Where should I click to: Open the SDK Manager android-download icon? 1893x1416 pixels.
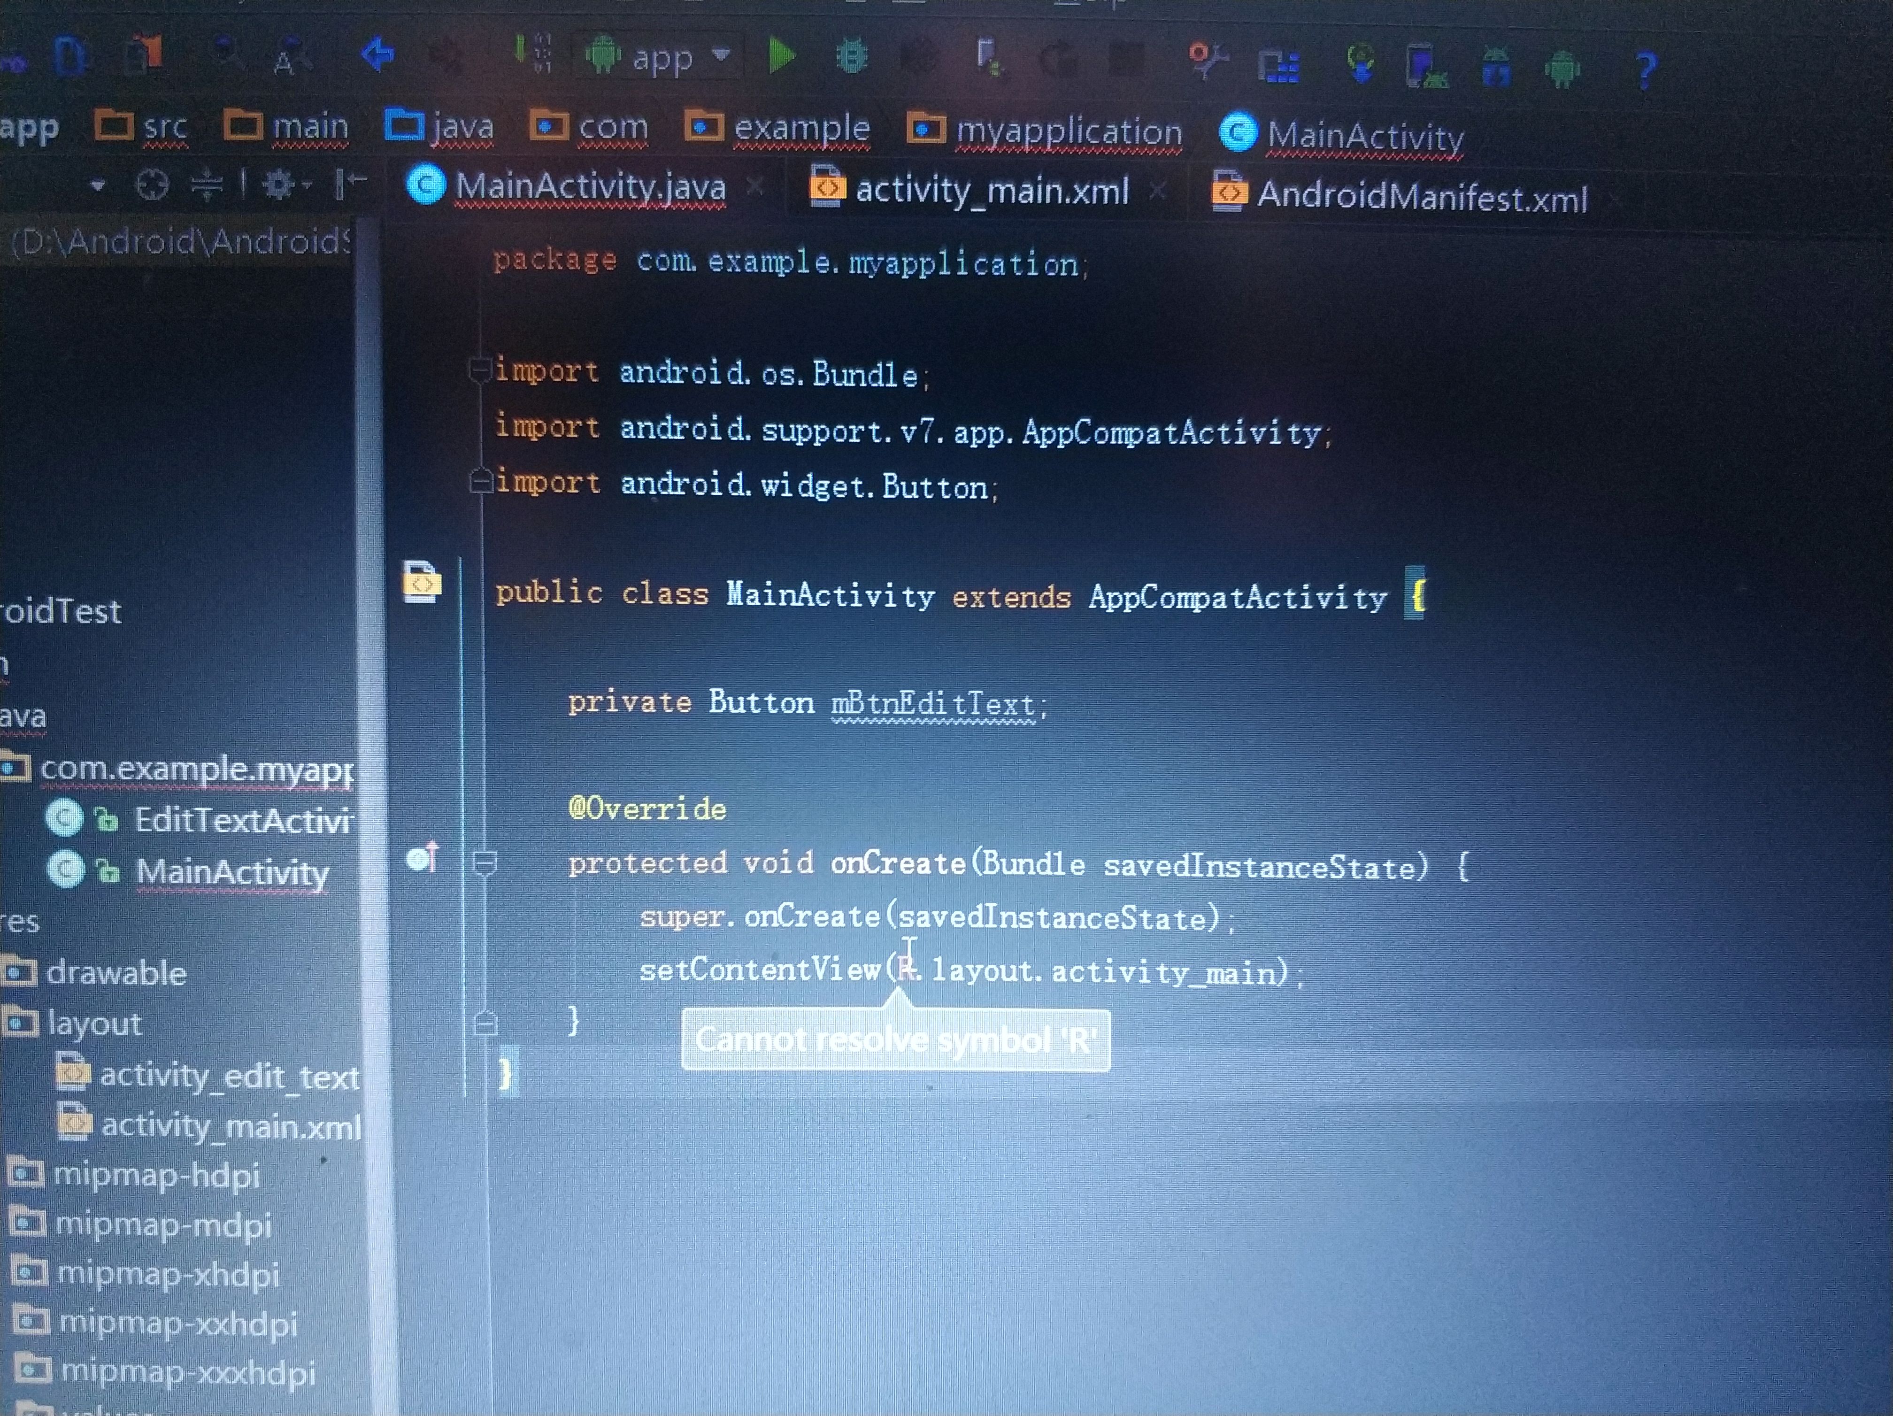[x=1496, y=67]
